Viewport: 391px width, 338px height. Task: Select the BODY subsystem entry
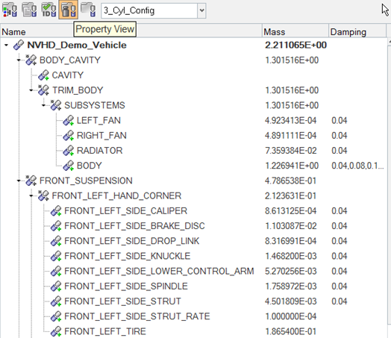point(90,166)
